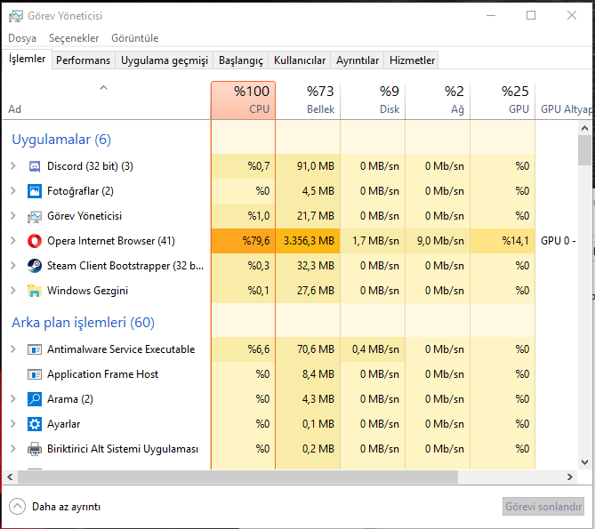Expand the Arama (2) process group
Image resolution: width=595 pixels, height=529 pixels.
pos(12,399)
